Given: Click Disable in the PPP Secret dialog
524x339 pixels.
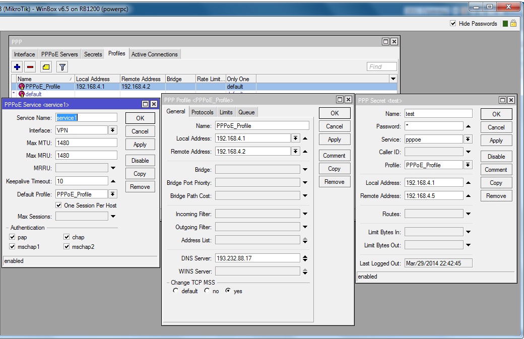Looking at the screenshot, I should point(496,157).
